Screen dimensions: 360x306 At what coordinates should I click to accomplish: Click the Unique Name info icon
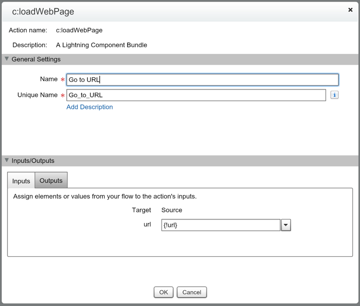(334, 95)
